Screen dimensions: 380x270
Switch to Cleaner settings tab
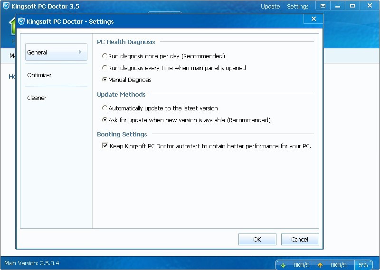(x=56, y=98)
